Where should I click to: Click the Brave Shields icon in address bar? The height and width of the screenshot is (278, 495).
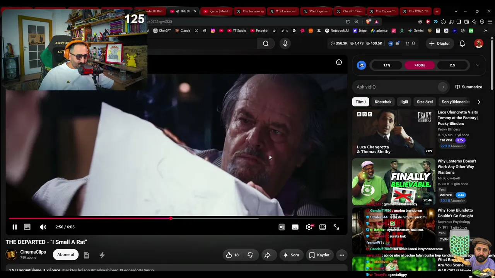tap(368, 22)
